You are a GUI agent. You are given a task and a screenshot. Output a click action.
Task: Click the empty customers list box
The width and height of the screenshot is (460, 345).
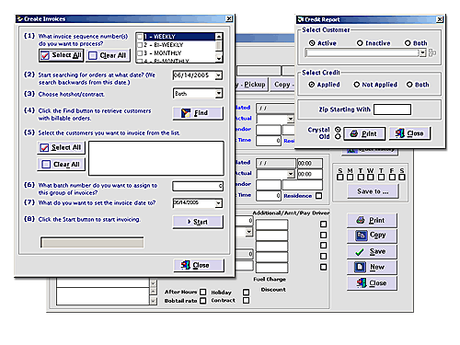click(x=156, y=158)
